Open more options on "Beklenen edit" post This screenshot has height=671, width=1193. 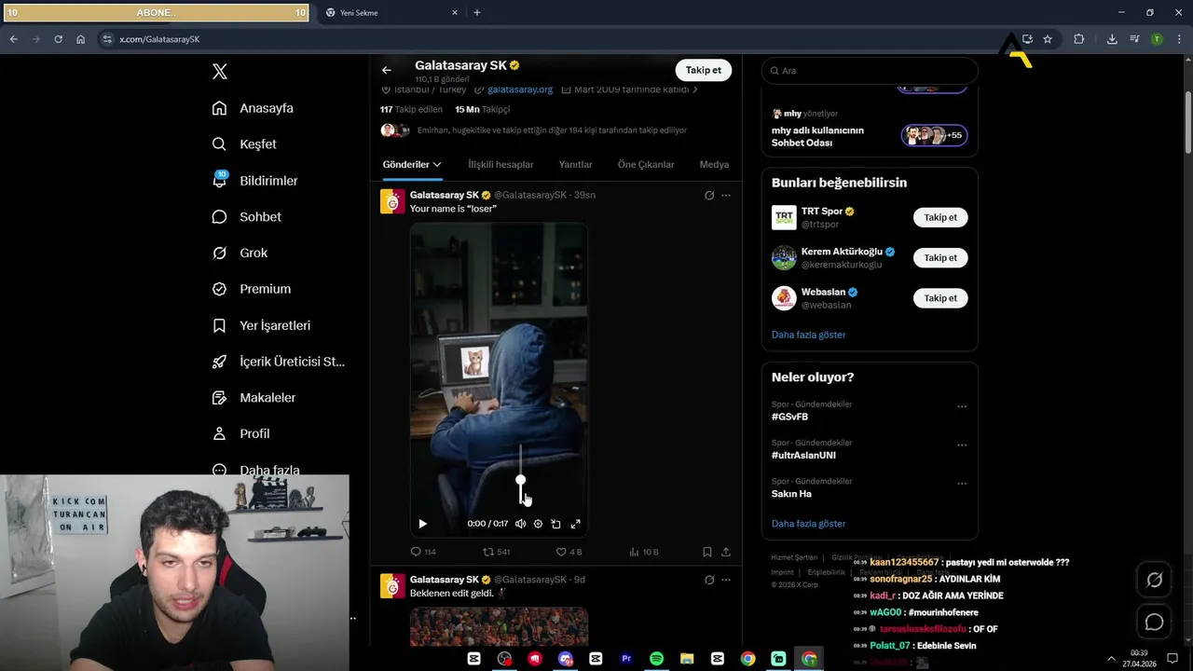tap(726, 580)
